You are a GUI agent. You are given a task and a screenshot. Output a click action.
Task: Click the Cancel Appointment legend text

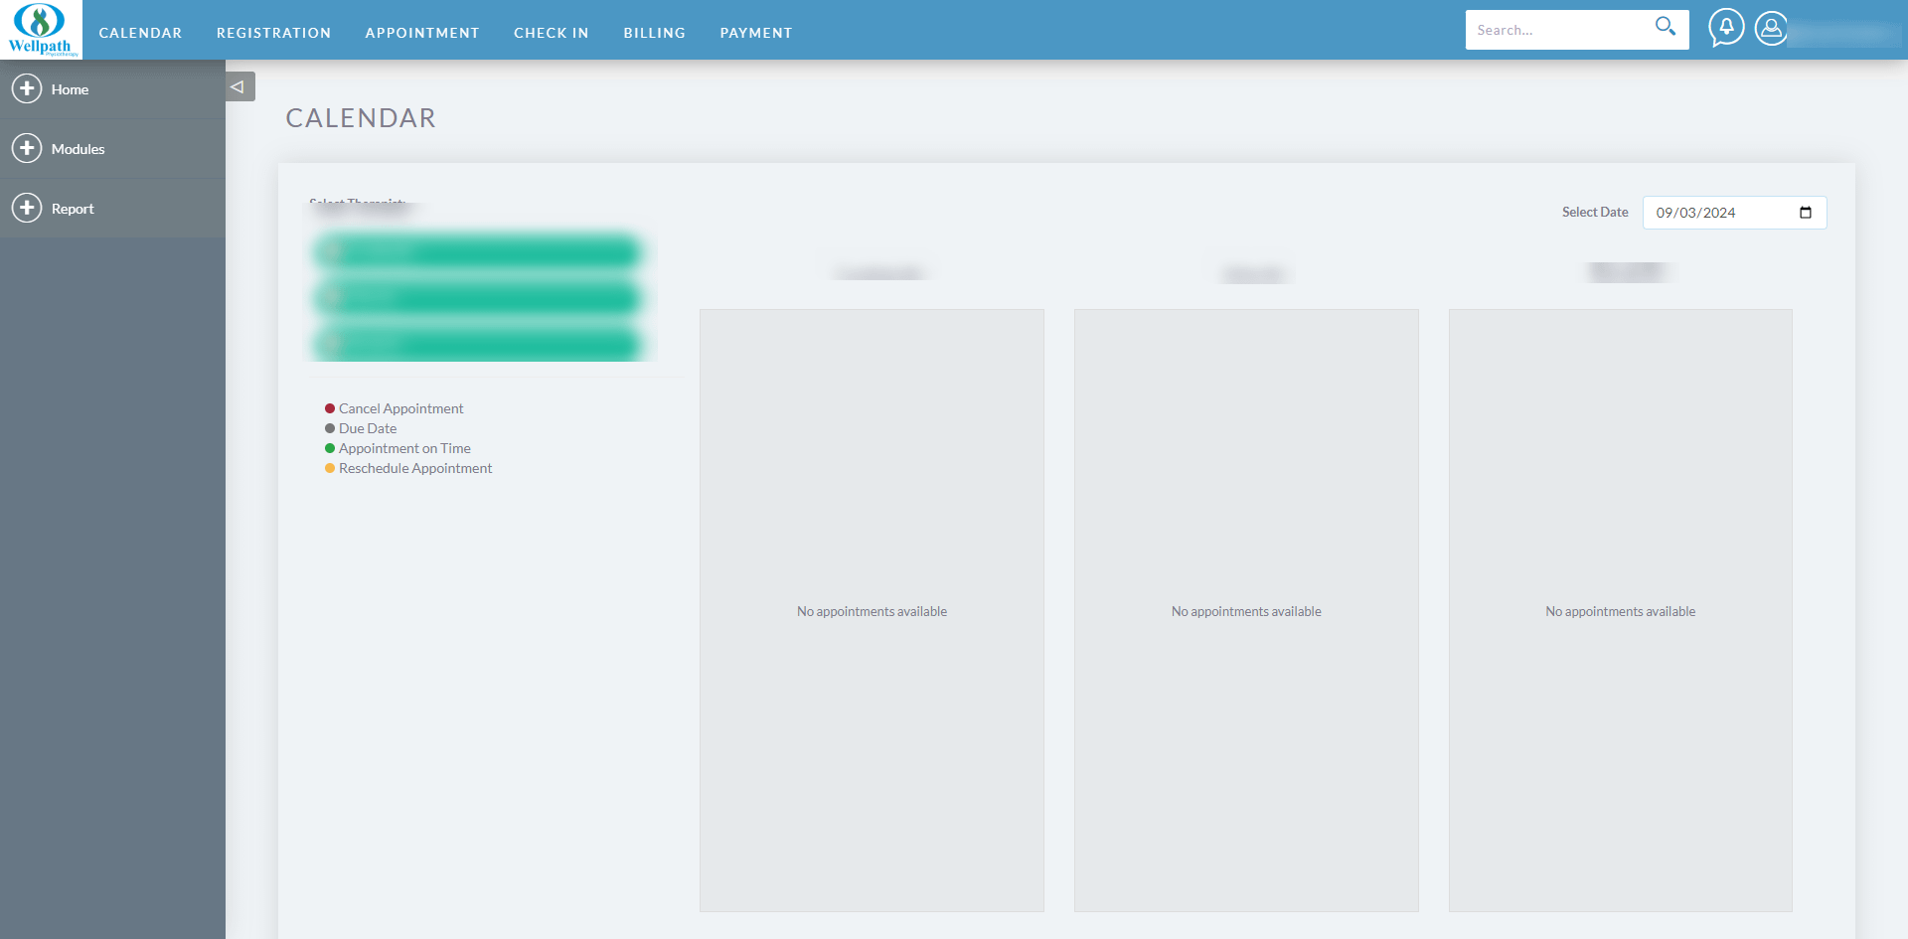400,408
